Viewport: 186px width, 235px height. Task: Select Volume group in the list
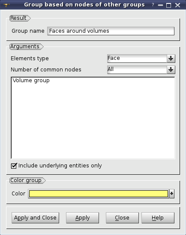coord(31,80)
